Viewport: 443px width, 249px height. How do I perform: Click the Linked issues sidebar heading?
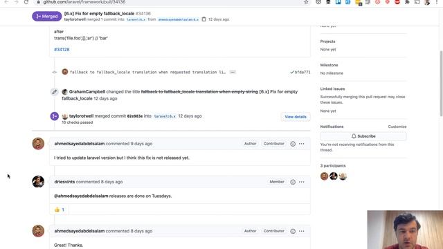pos(332,89)
